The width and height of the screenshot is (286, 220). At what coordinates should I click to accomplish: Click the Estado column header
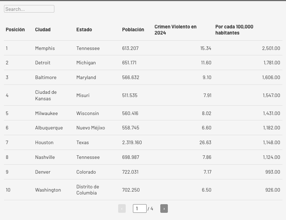pyautogui.click(x=84, y=29)
